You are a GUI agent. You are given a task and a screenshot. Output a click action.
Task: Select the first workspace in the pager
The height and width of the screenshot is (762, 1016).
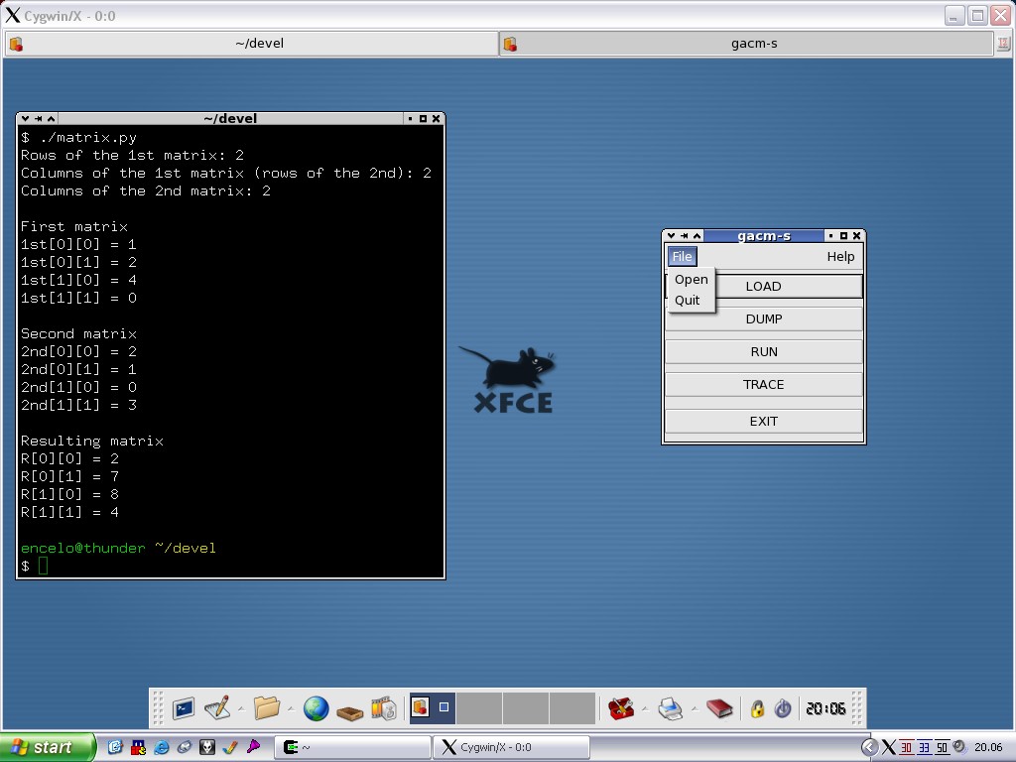coord(432,708)
